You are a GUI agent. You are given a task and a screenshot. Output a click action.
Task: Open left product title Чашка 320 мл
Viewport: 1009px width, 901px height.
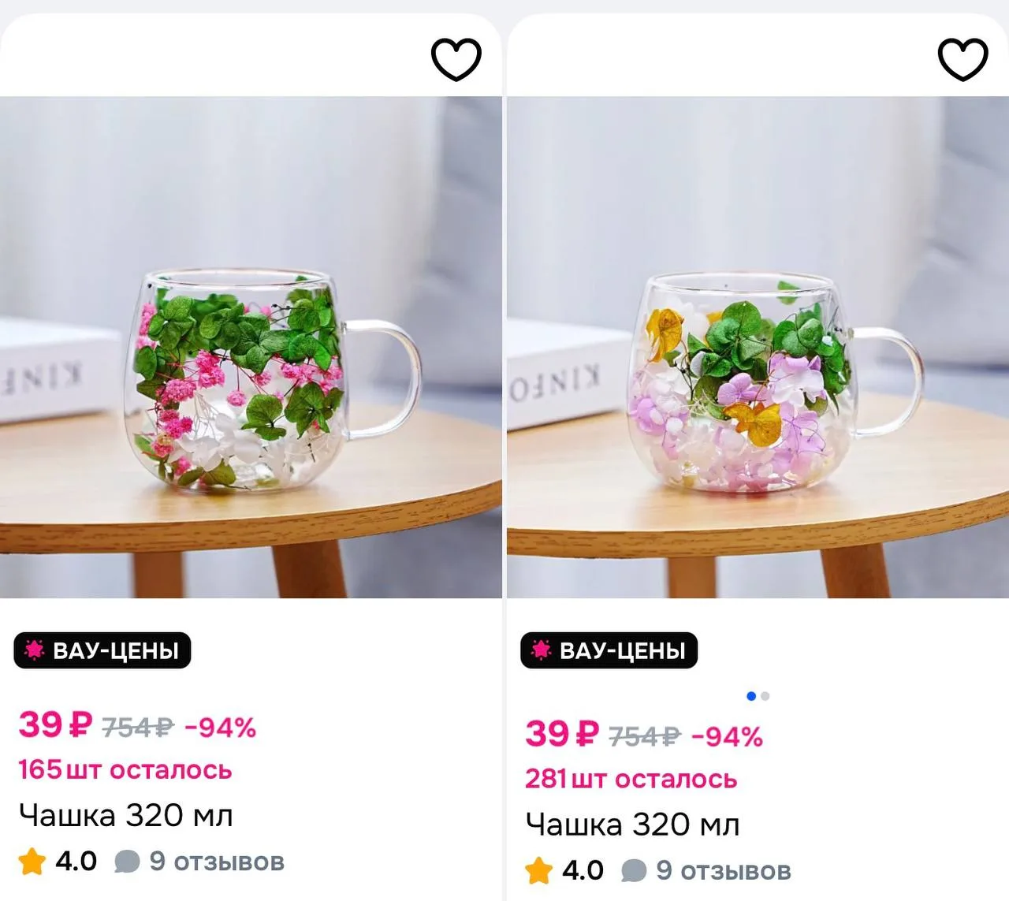tap(126, 816)
